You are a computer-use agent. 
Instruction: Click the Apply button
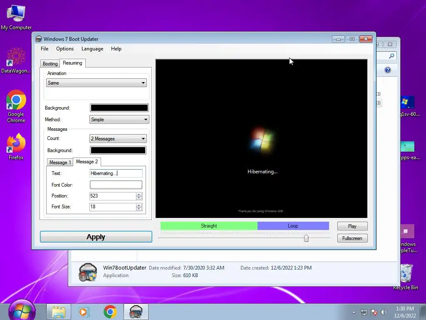pyautogui.click(x=96, y=237)
